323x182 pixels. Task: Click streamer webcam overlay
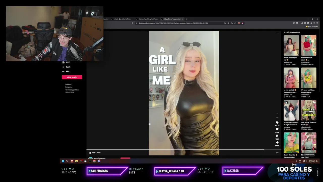click(x=55, y=34)
